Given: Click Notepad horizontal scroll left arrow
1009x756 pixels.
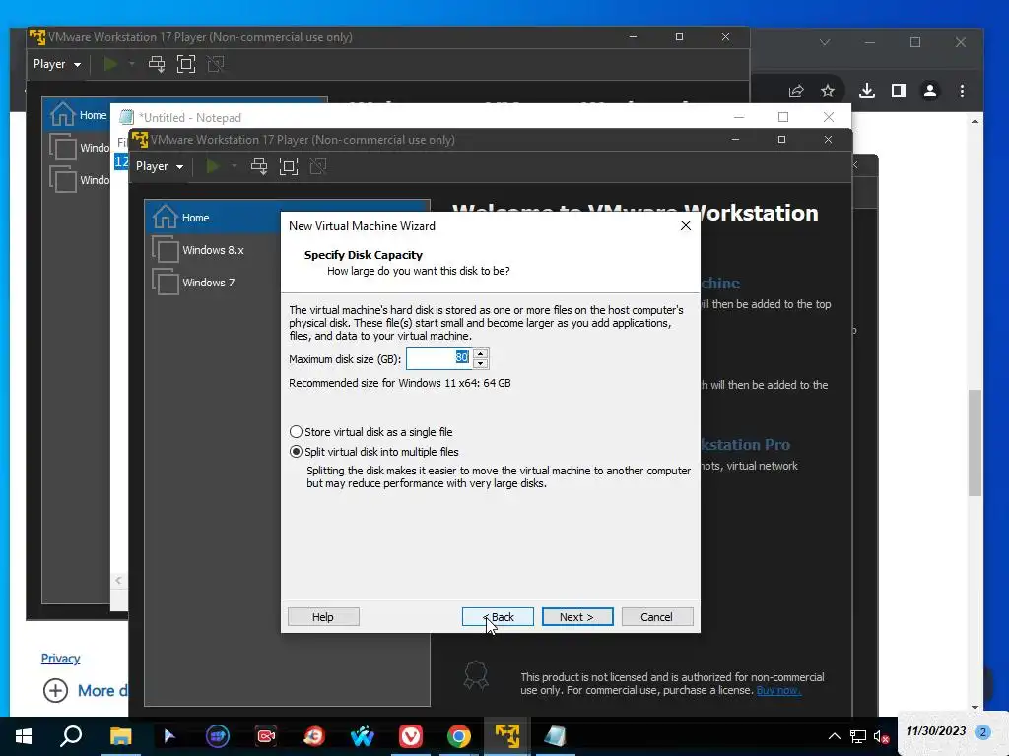Looking at the screenshot, I should click(118, 581).
